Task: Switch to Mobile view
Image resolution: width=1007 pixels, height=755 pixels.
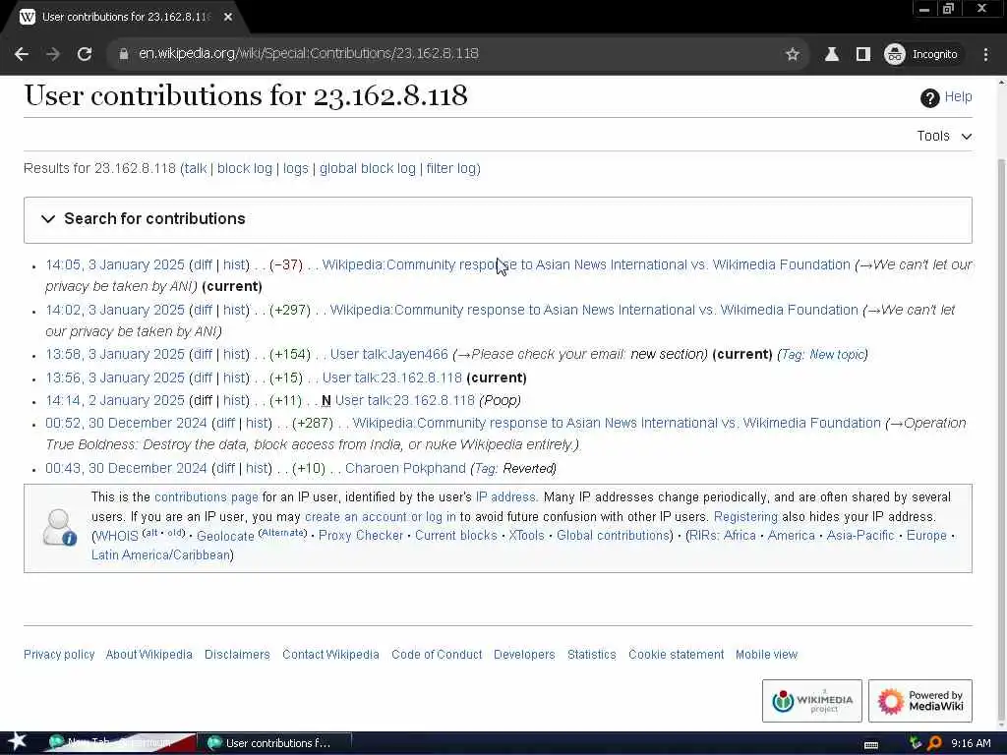Action: click(x=766, y=654)
